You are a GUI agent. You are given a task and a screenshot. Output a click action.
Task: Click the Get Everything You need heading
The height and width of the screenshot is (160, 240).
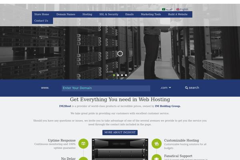pos(120,100)
